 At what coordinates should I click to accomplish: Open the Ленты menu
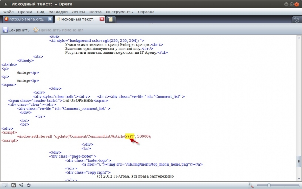tap(79, 12)
